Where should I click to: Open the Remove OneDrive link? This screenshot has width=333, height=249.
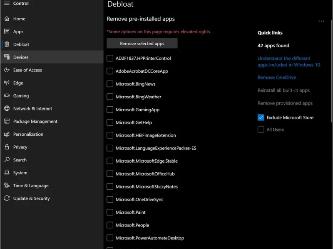(x=276, y=78)
